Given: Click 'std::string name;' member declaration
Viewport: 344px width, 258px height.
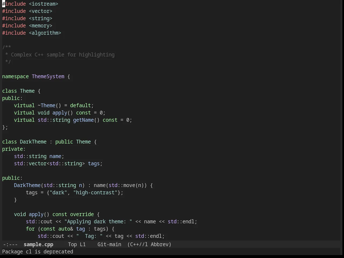Looking at the screenshot, I should [x=39, y=156].
